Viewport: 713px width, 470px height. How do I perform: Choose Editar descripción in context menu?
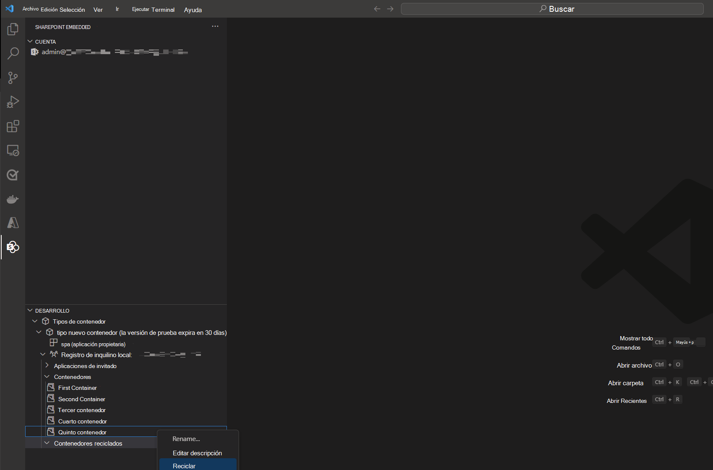click(198, 453)
